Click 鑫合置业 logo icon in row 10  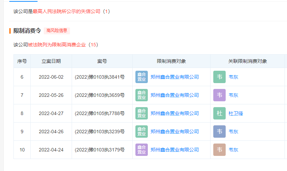142,150
